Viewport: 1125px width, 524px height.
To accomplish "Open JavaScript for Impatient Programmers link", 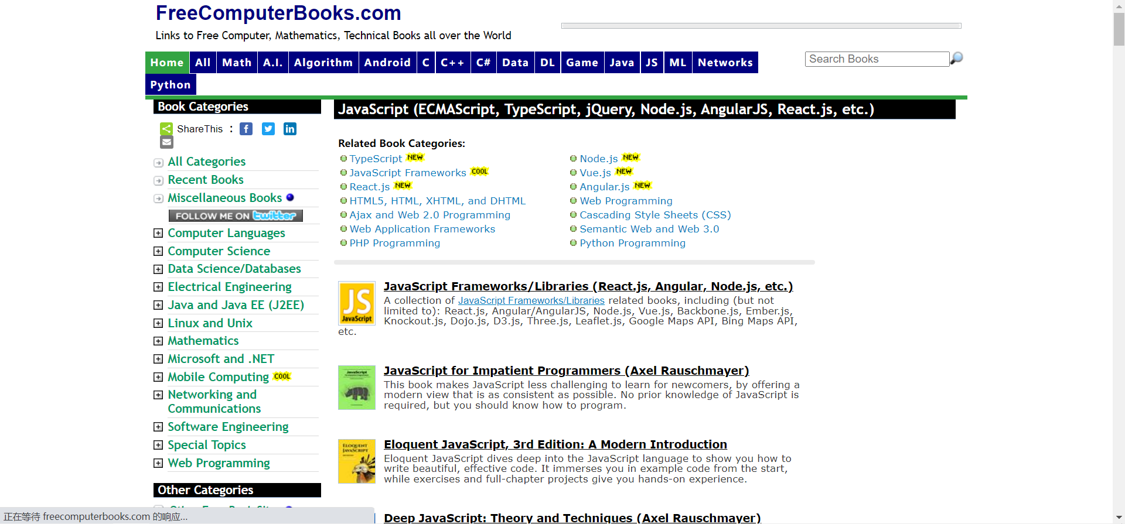I will (566, 371).
